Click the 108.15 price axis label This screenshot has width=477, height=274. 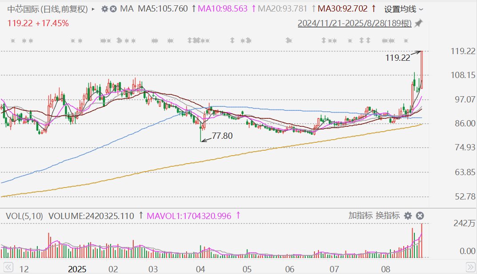463,75
